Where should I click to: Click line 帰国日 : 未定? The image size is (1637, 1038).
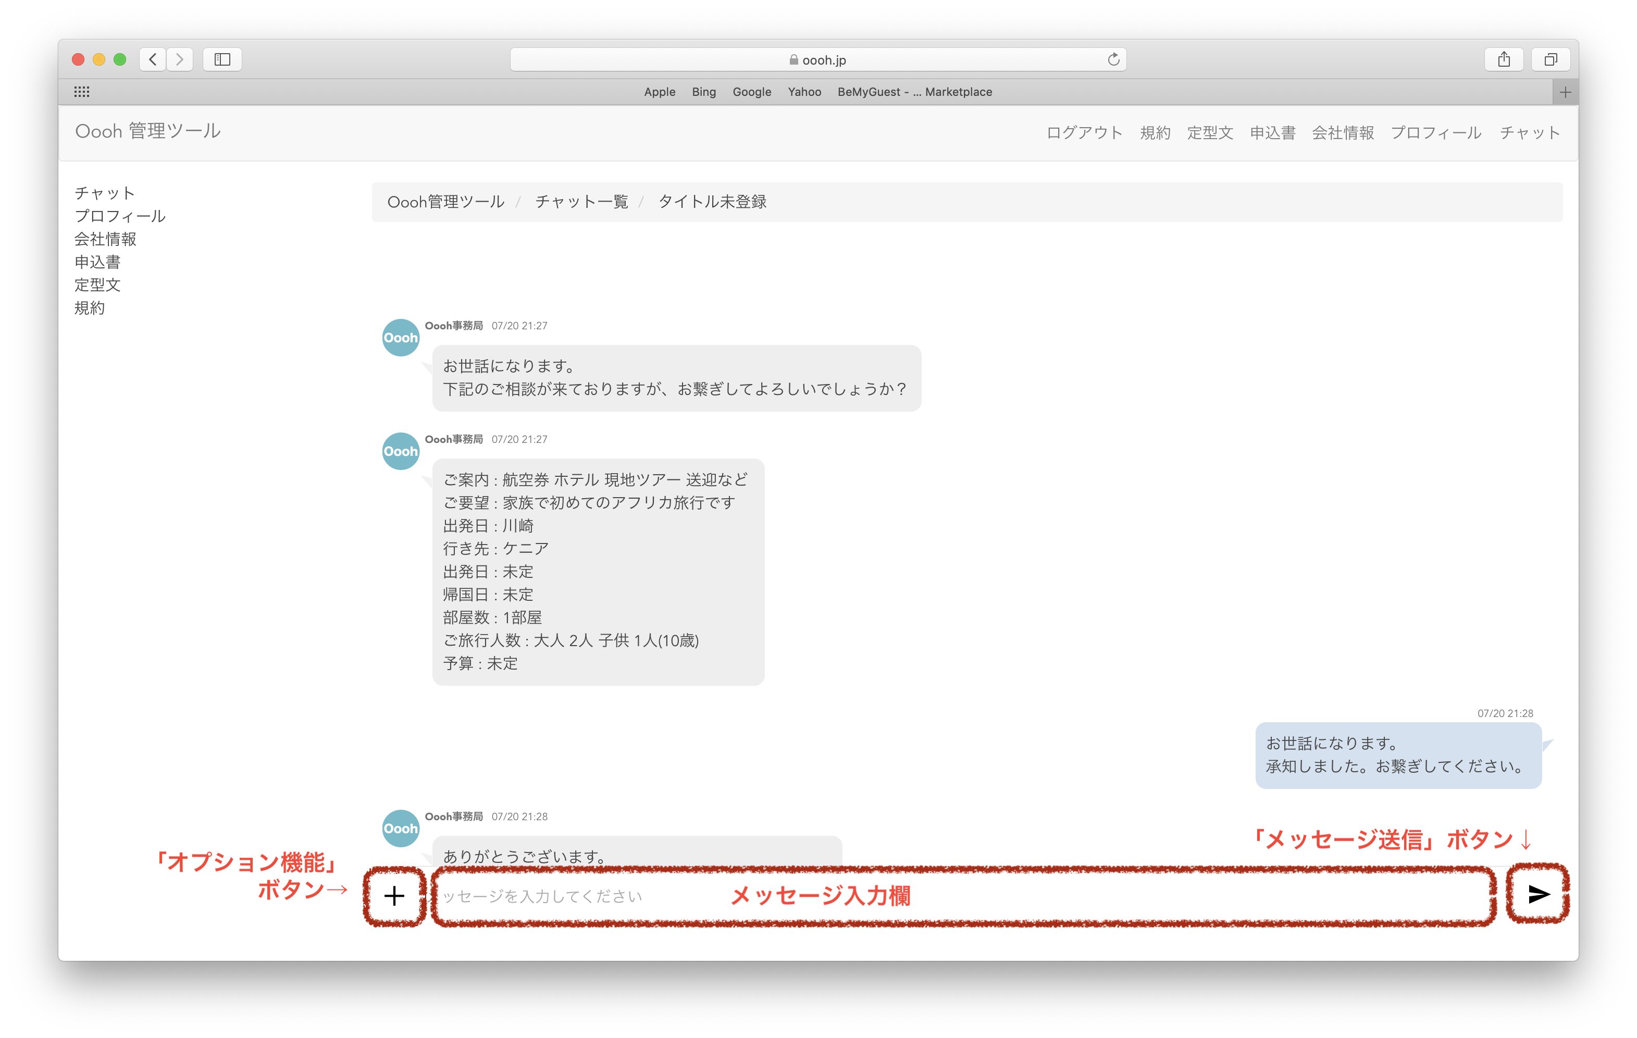pyautogui.click(x=488, y=594)
